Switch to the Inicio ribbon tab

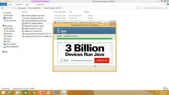10,4
